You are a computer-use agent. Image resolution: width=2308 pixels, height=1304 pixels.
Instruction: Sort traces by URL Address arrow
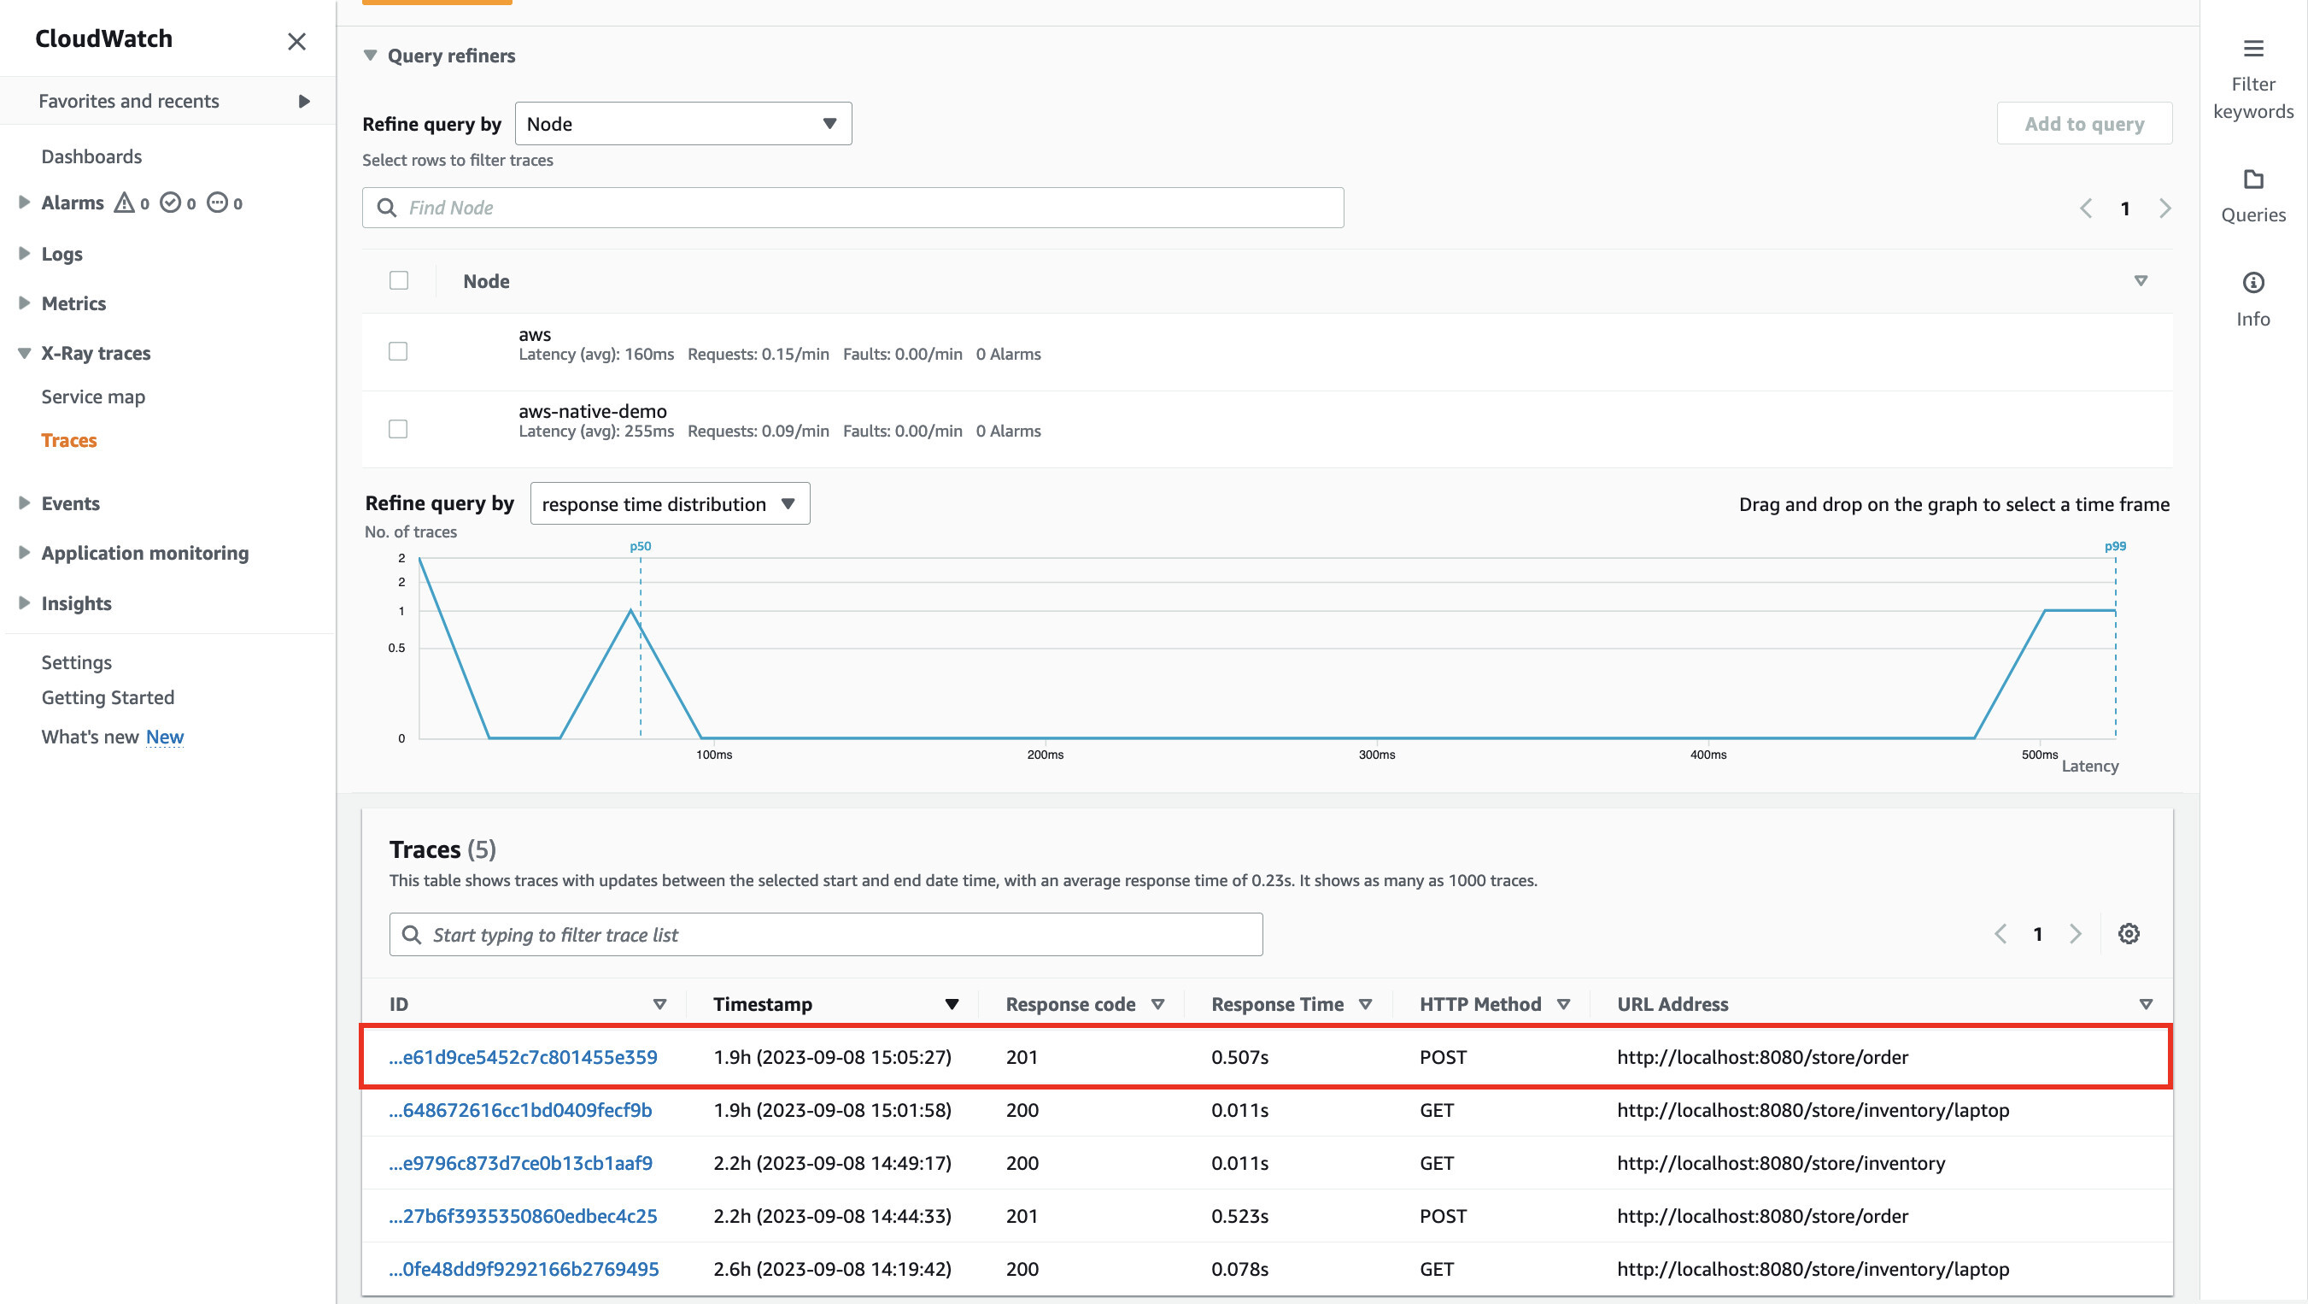click(x=2146, y=1005)
